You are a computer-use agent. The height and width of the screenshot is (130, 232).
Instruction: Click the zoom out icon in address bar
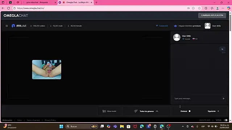coord(193,8)
